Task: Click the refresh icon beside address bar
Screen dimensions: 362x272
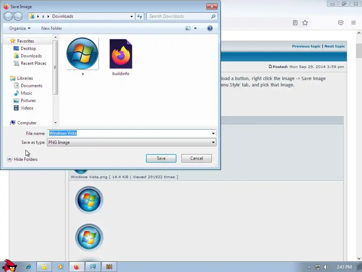Action: (140, 16)
